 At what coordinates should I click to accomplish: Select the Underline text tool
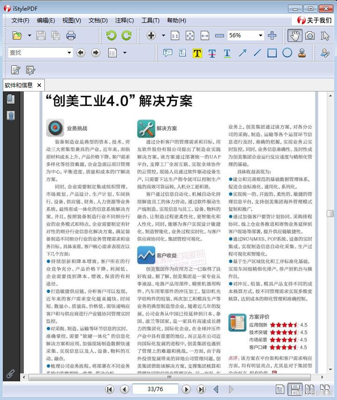[x=227, y=53]
